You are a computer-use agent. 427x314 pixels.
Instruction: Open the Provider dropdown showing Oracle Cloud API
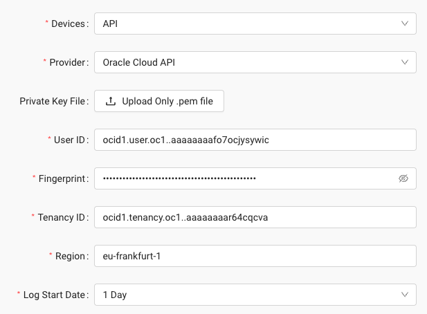[255, 62]
